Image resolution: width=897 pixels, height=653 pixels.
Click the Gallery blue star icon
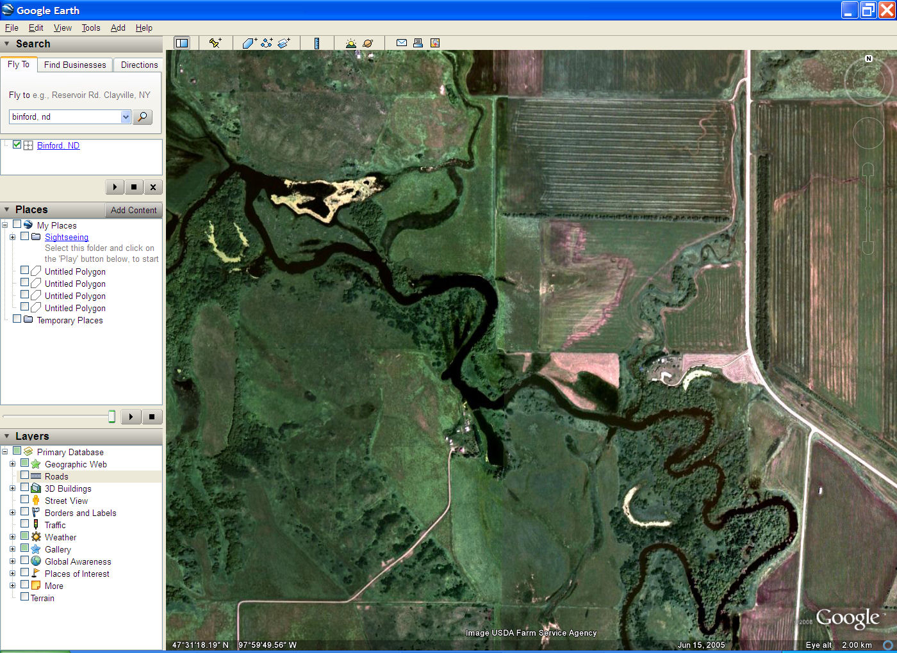tap(36, 549)
